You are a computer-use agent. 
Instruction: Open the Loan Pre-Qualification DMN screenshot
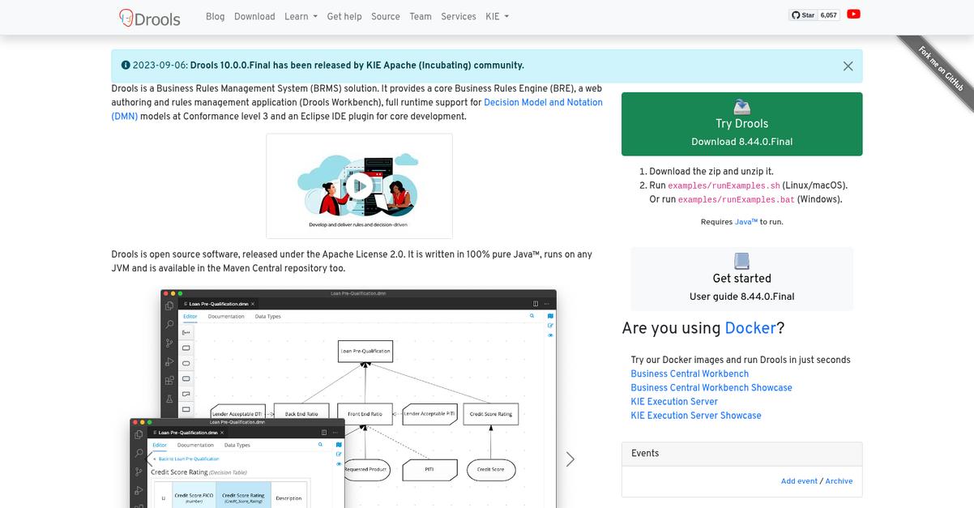tap(359, 399)
